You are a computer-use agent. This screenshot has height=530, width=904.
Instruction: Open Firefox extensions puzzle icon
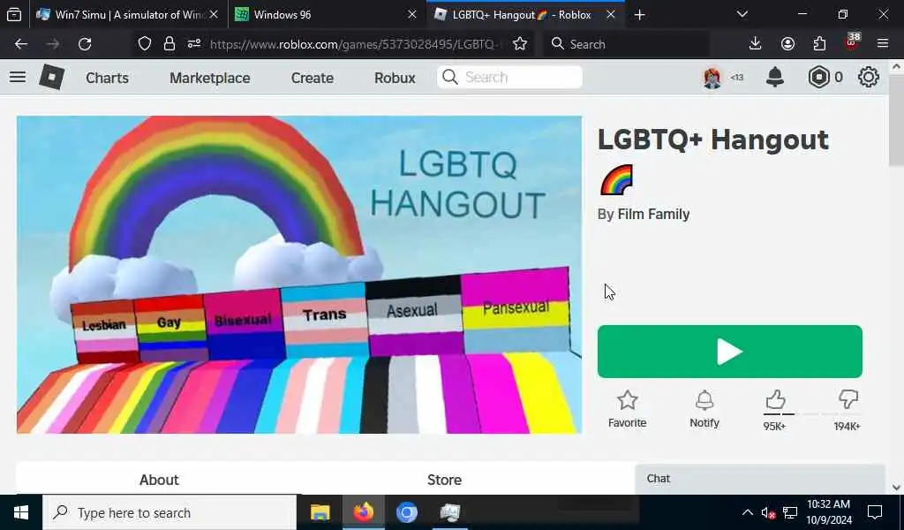pyautogui.click(x=819, y=44)
